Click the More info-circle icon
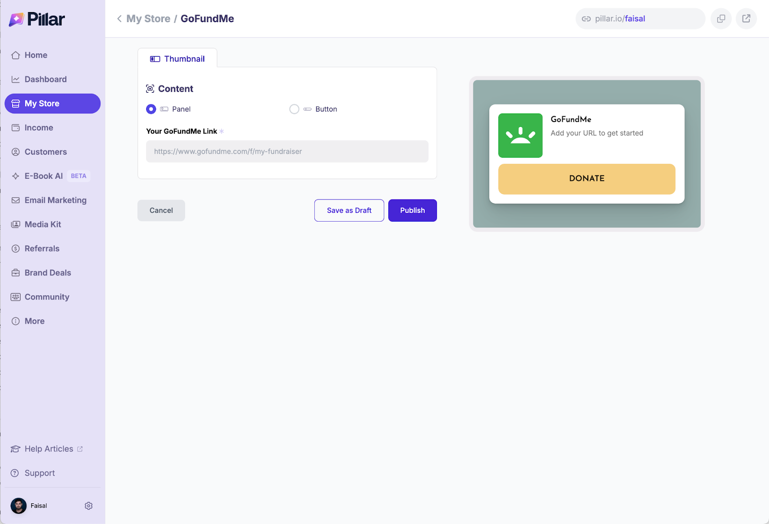The image size is (769, 524). (x=15, y=321)
